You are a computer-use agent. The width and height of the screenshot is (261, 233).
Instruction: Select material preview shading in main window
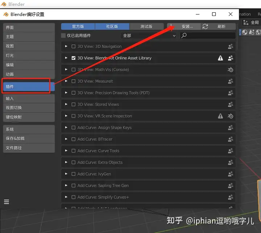pyautogui.click(x=252, y=32)
